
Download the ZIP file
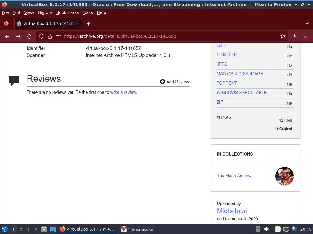[x=220, y=102]
